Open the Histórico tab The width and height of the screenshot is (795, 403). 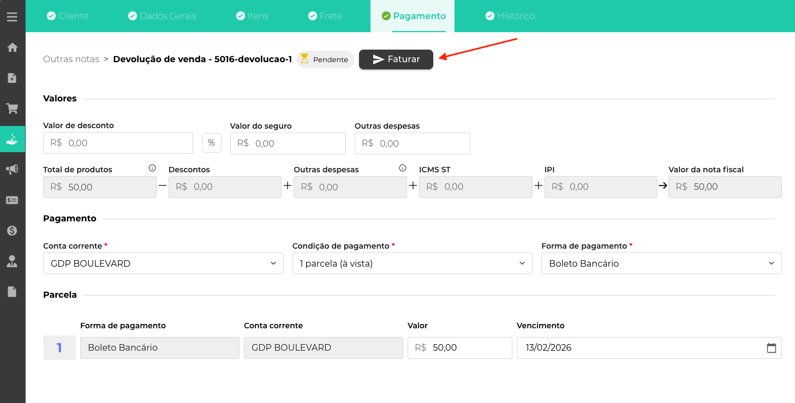[510, 16]
